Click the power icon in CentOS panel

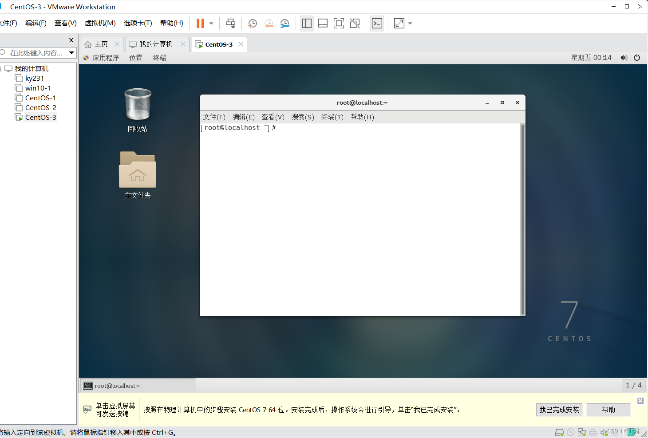point(637,58)
